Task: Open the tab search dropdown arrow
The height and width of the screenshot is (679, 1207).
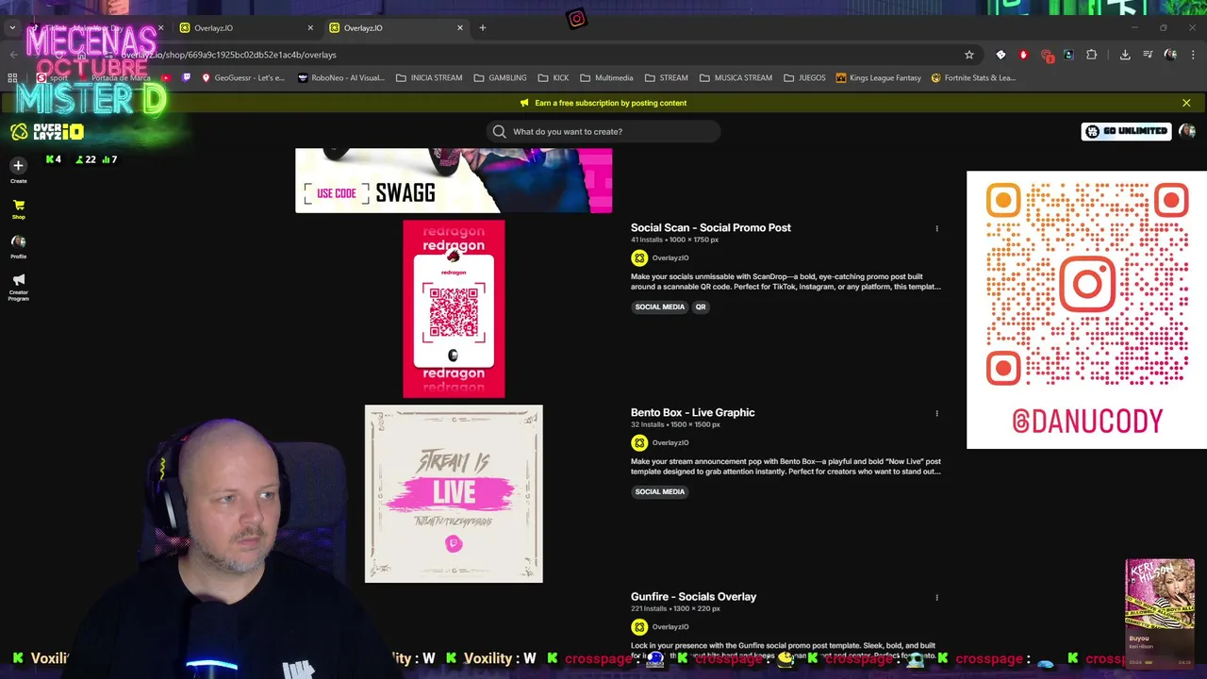Action: pos(11,27)
